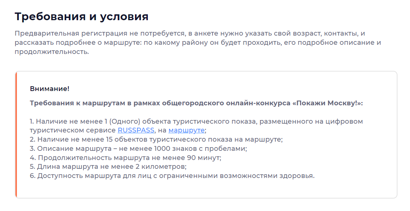Click requirement 6 about доступность маршрута
410x211 pixels.
172,176
